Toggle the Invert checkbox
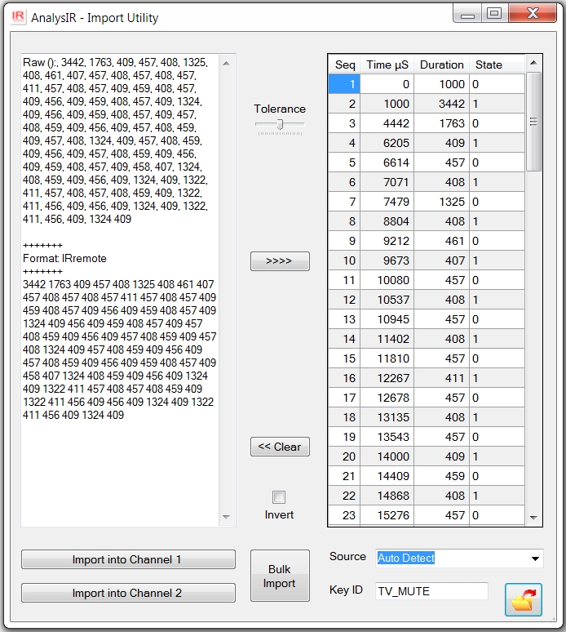The image size is (566, 632). [279, 497]
